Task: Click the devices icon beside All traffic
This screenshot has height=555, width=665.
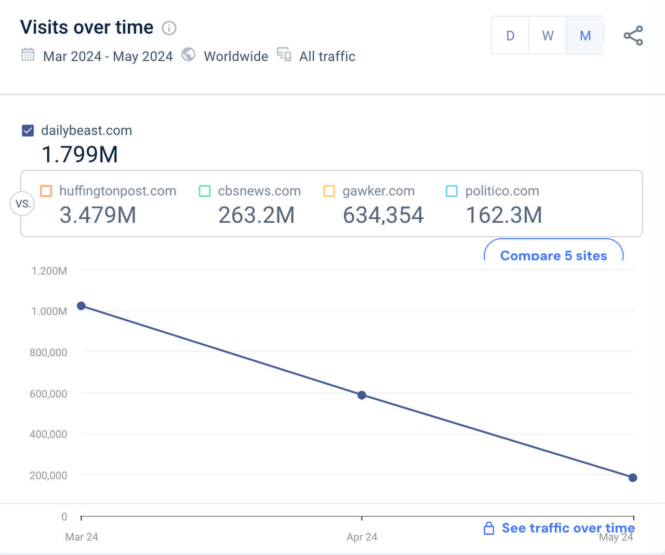Action: click(284, 55)
